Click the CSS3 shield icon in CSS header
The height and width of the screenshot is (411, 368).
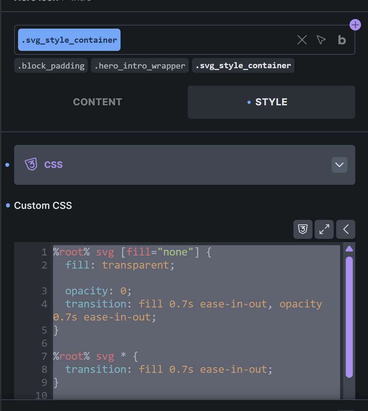point(31,165)
